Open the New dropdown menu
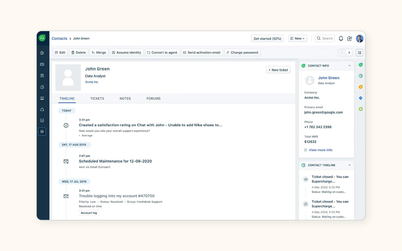Screen dimensions: 402x251 (x=298, y=38)
